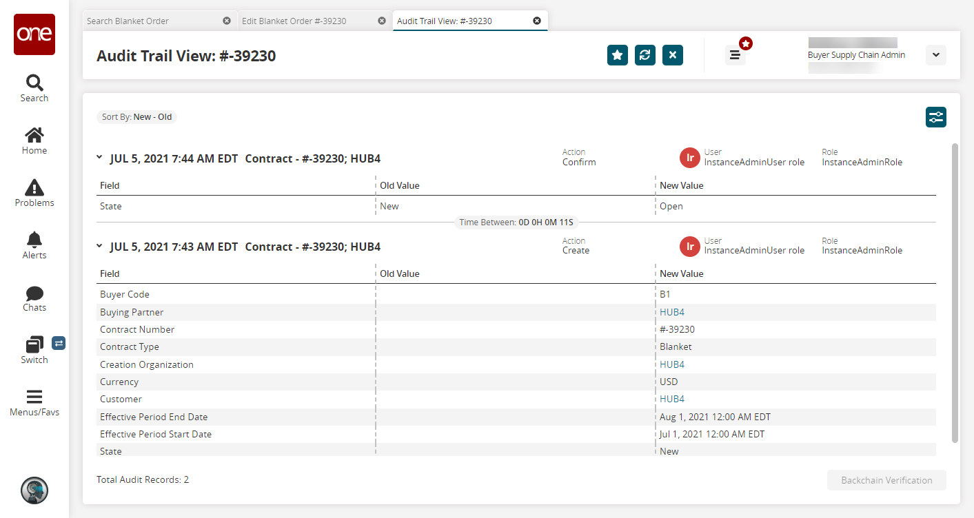Collapse the 7:43 AM Create audit record
The height and width of the screenshot is (518, 974).
tap(99, 246)
